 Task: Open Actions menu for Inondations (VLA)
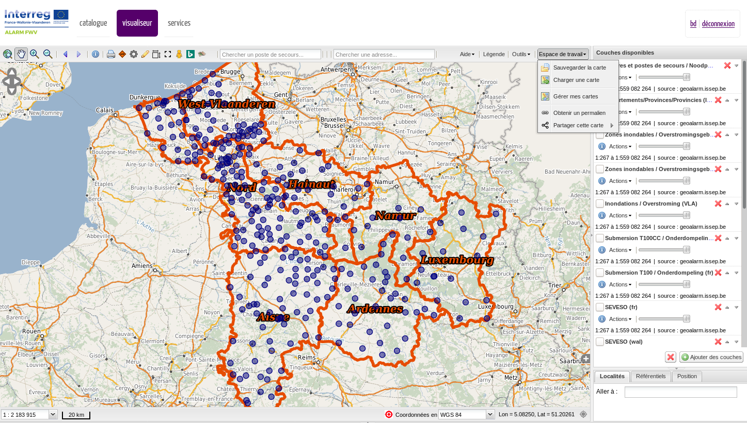620,215
